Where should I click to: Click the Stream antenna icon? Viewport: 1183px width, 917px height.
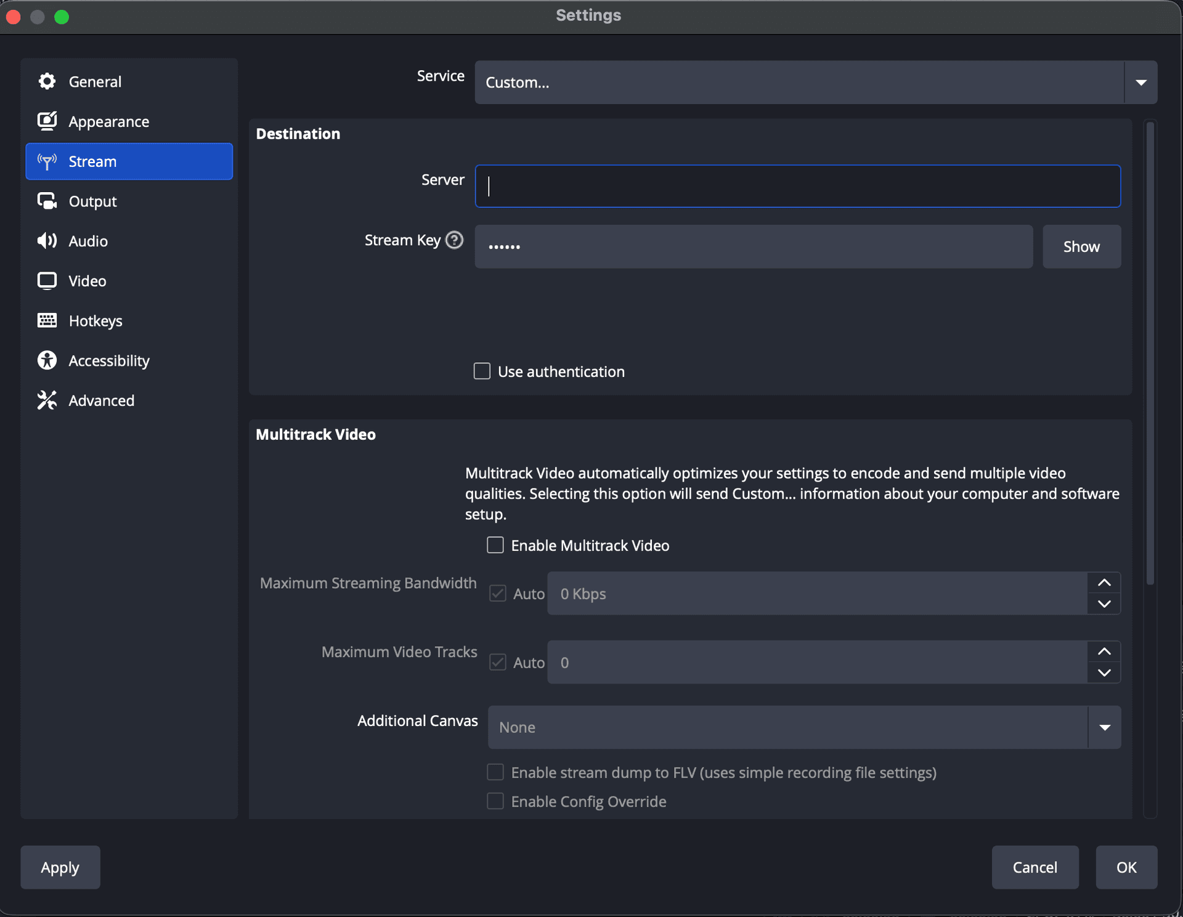pos(46,161)
